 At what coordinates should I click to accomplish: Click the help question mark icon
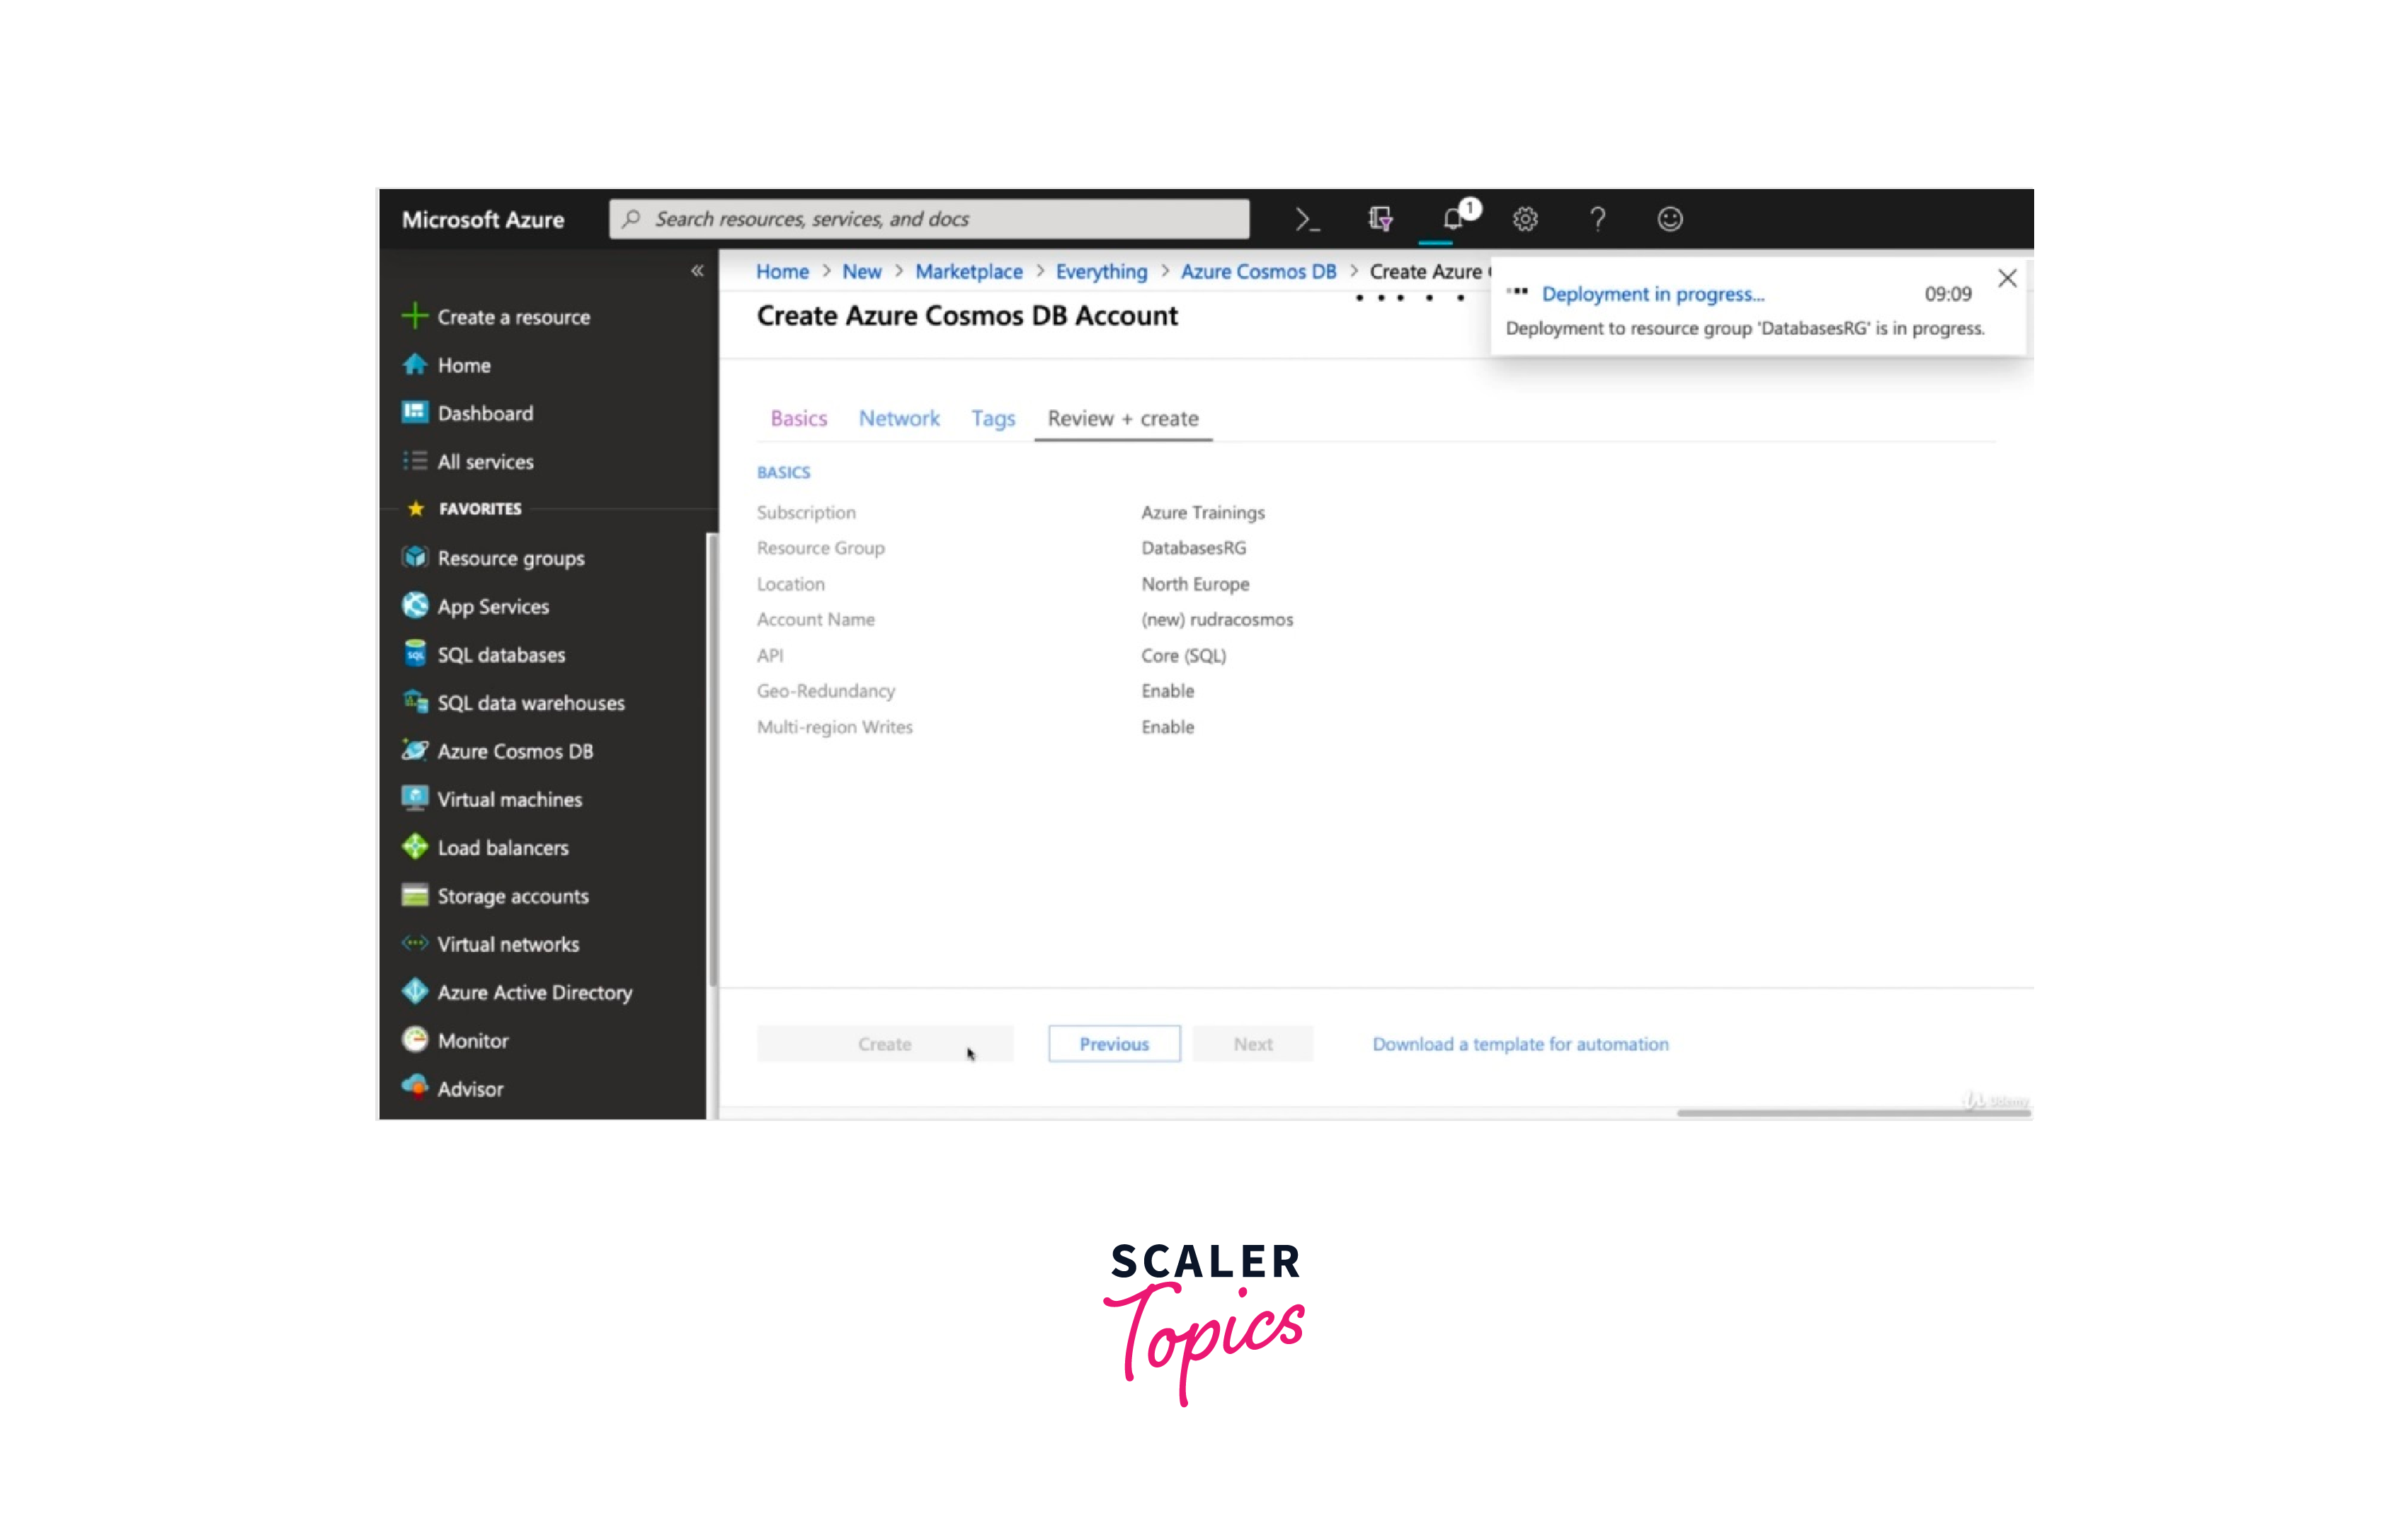[1598, 219]
